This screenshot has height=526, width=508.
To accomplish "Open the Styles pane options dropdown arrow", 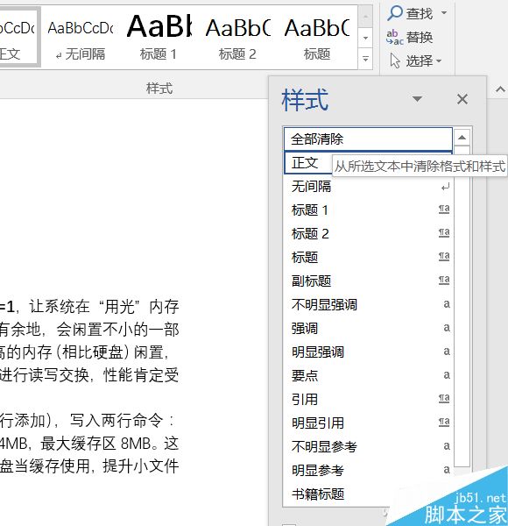I will (x=417, y=99).
